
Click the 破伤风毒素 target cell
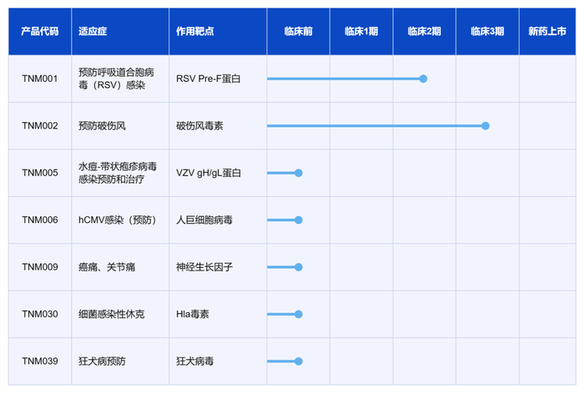[x=218, y=126]
